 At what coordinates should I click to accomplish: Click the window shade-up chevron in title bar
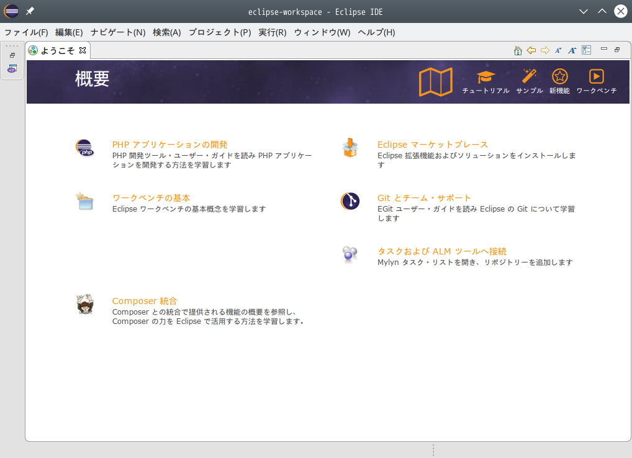pos(602,11)
